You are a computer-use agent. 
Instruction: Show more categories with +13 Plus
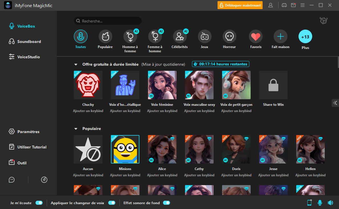click(305, 36)
